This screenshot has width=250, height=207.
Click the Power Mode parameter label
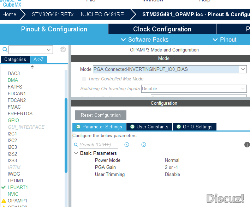point(108,160)
